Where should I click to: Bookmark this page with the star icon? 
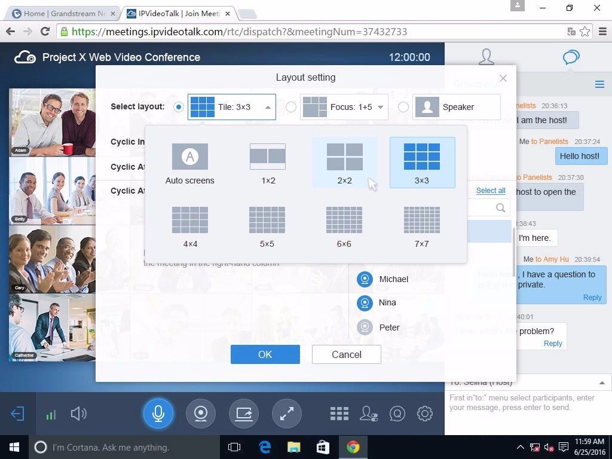(x=585, y=31)
